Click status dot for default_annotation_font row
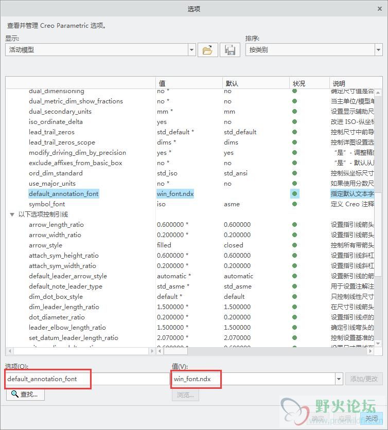 click(x=295, y=193)
